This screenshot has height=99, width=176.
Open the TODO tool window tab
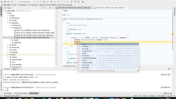click(x=8, y=93)
